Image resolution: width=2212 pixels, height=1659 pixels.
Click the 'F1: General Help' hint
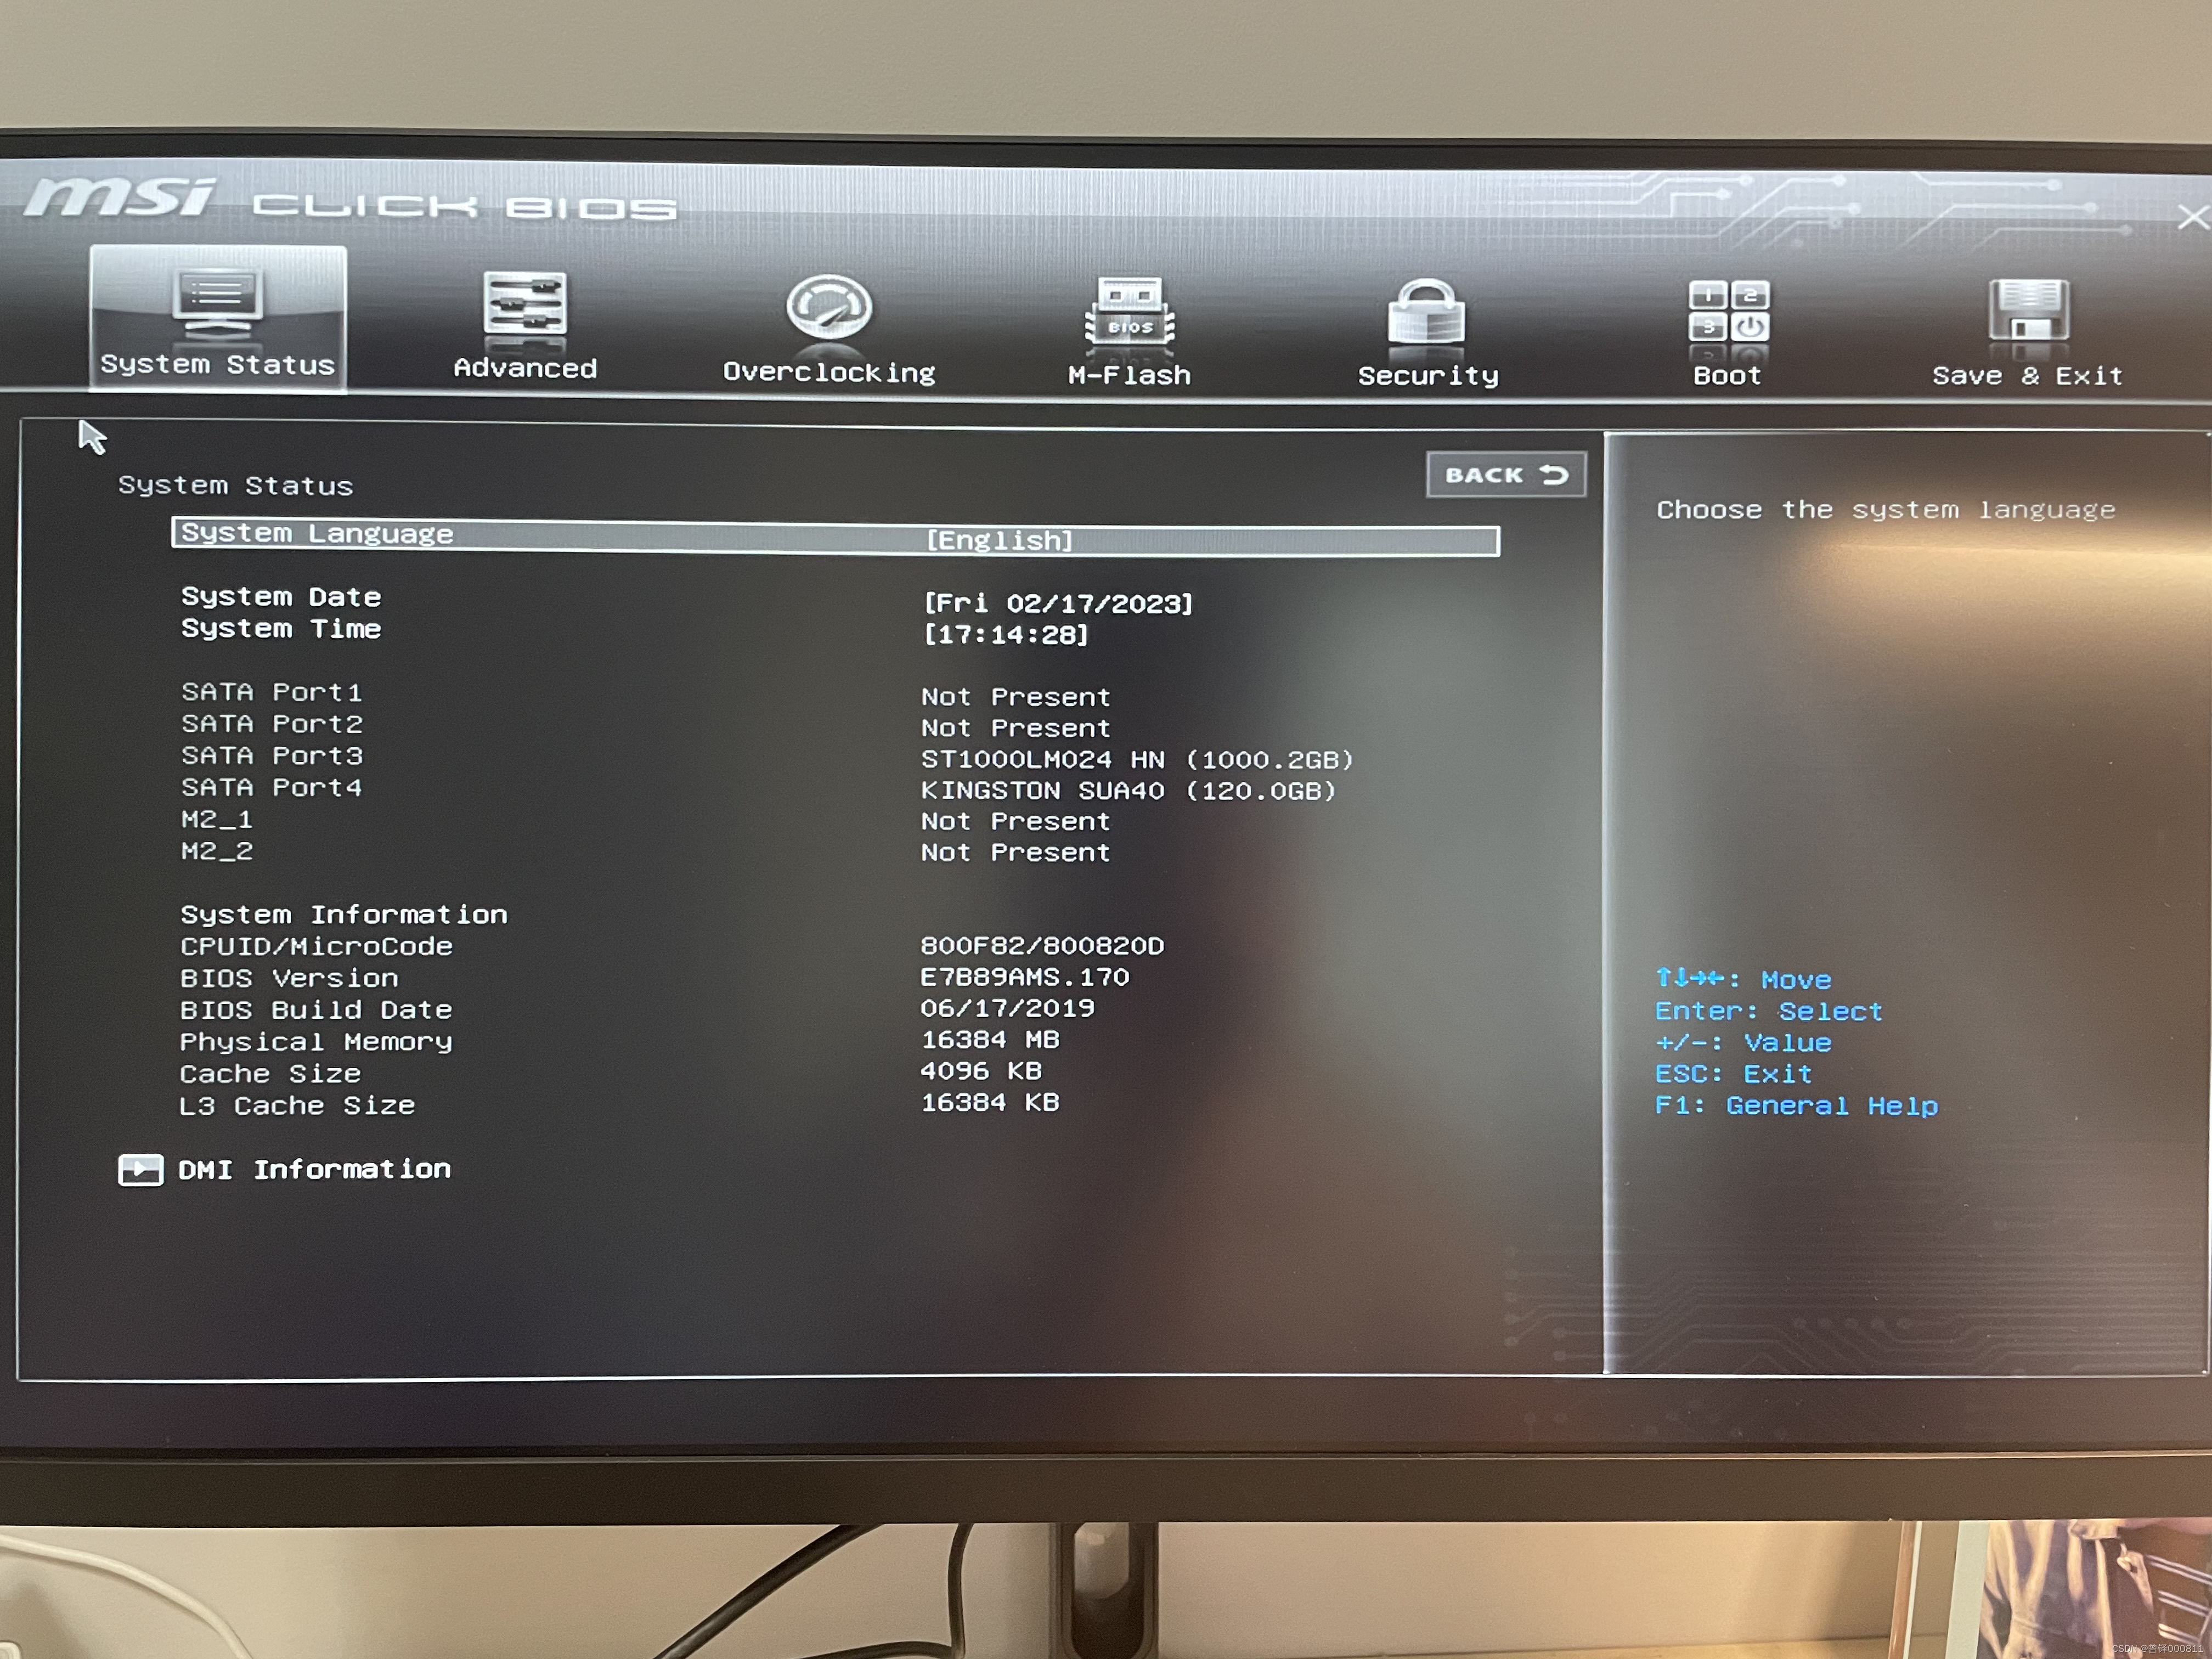(1796, 1106)
